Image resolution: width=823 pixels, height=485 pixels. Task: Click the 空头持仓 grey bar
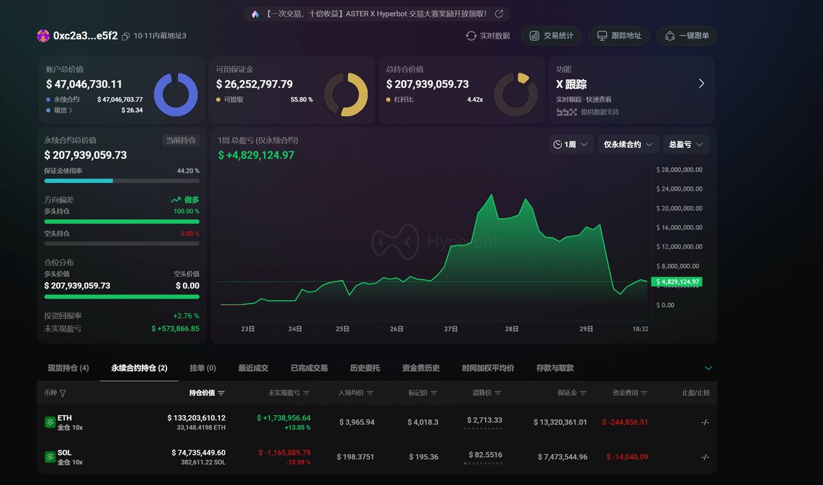(122, 243)
